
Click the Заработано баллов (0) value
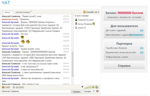tap(141, 48)
